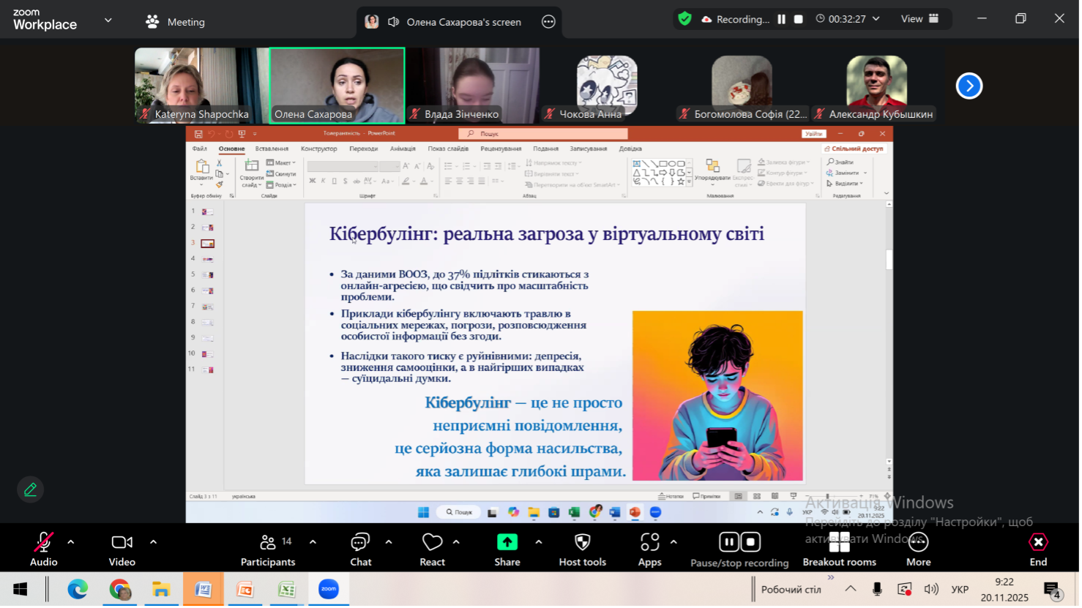Viewport: 1082px width, 608px height.
Task: Open the Meeting menu
Action: point(176,22)
